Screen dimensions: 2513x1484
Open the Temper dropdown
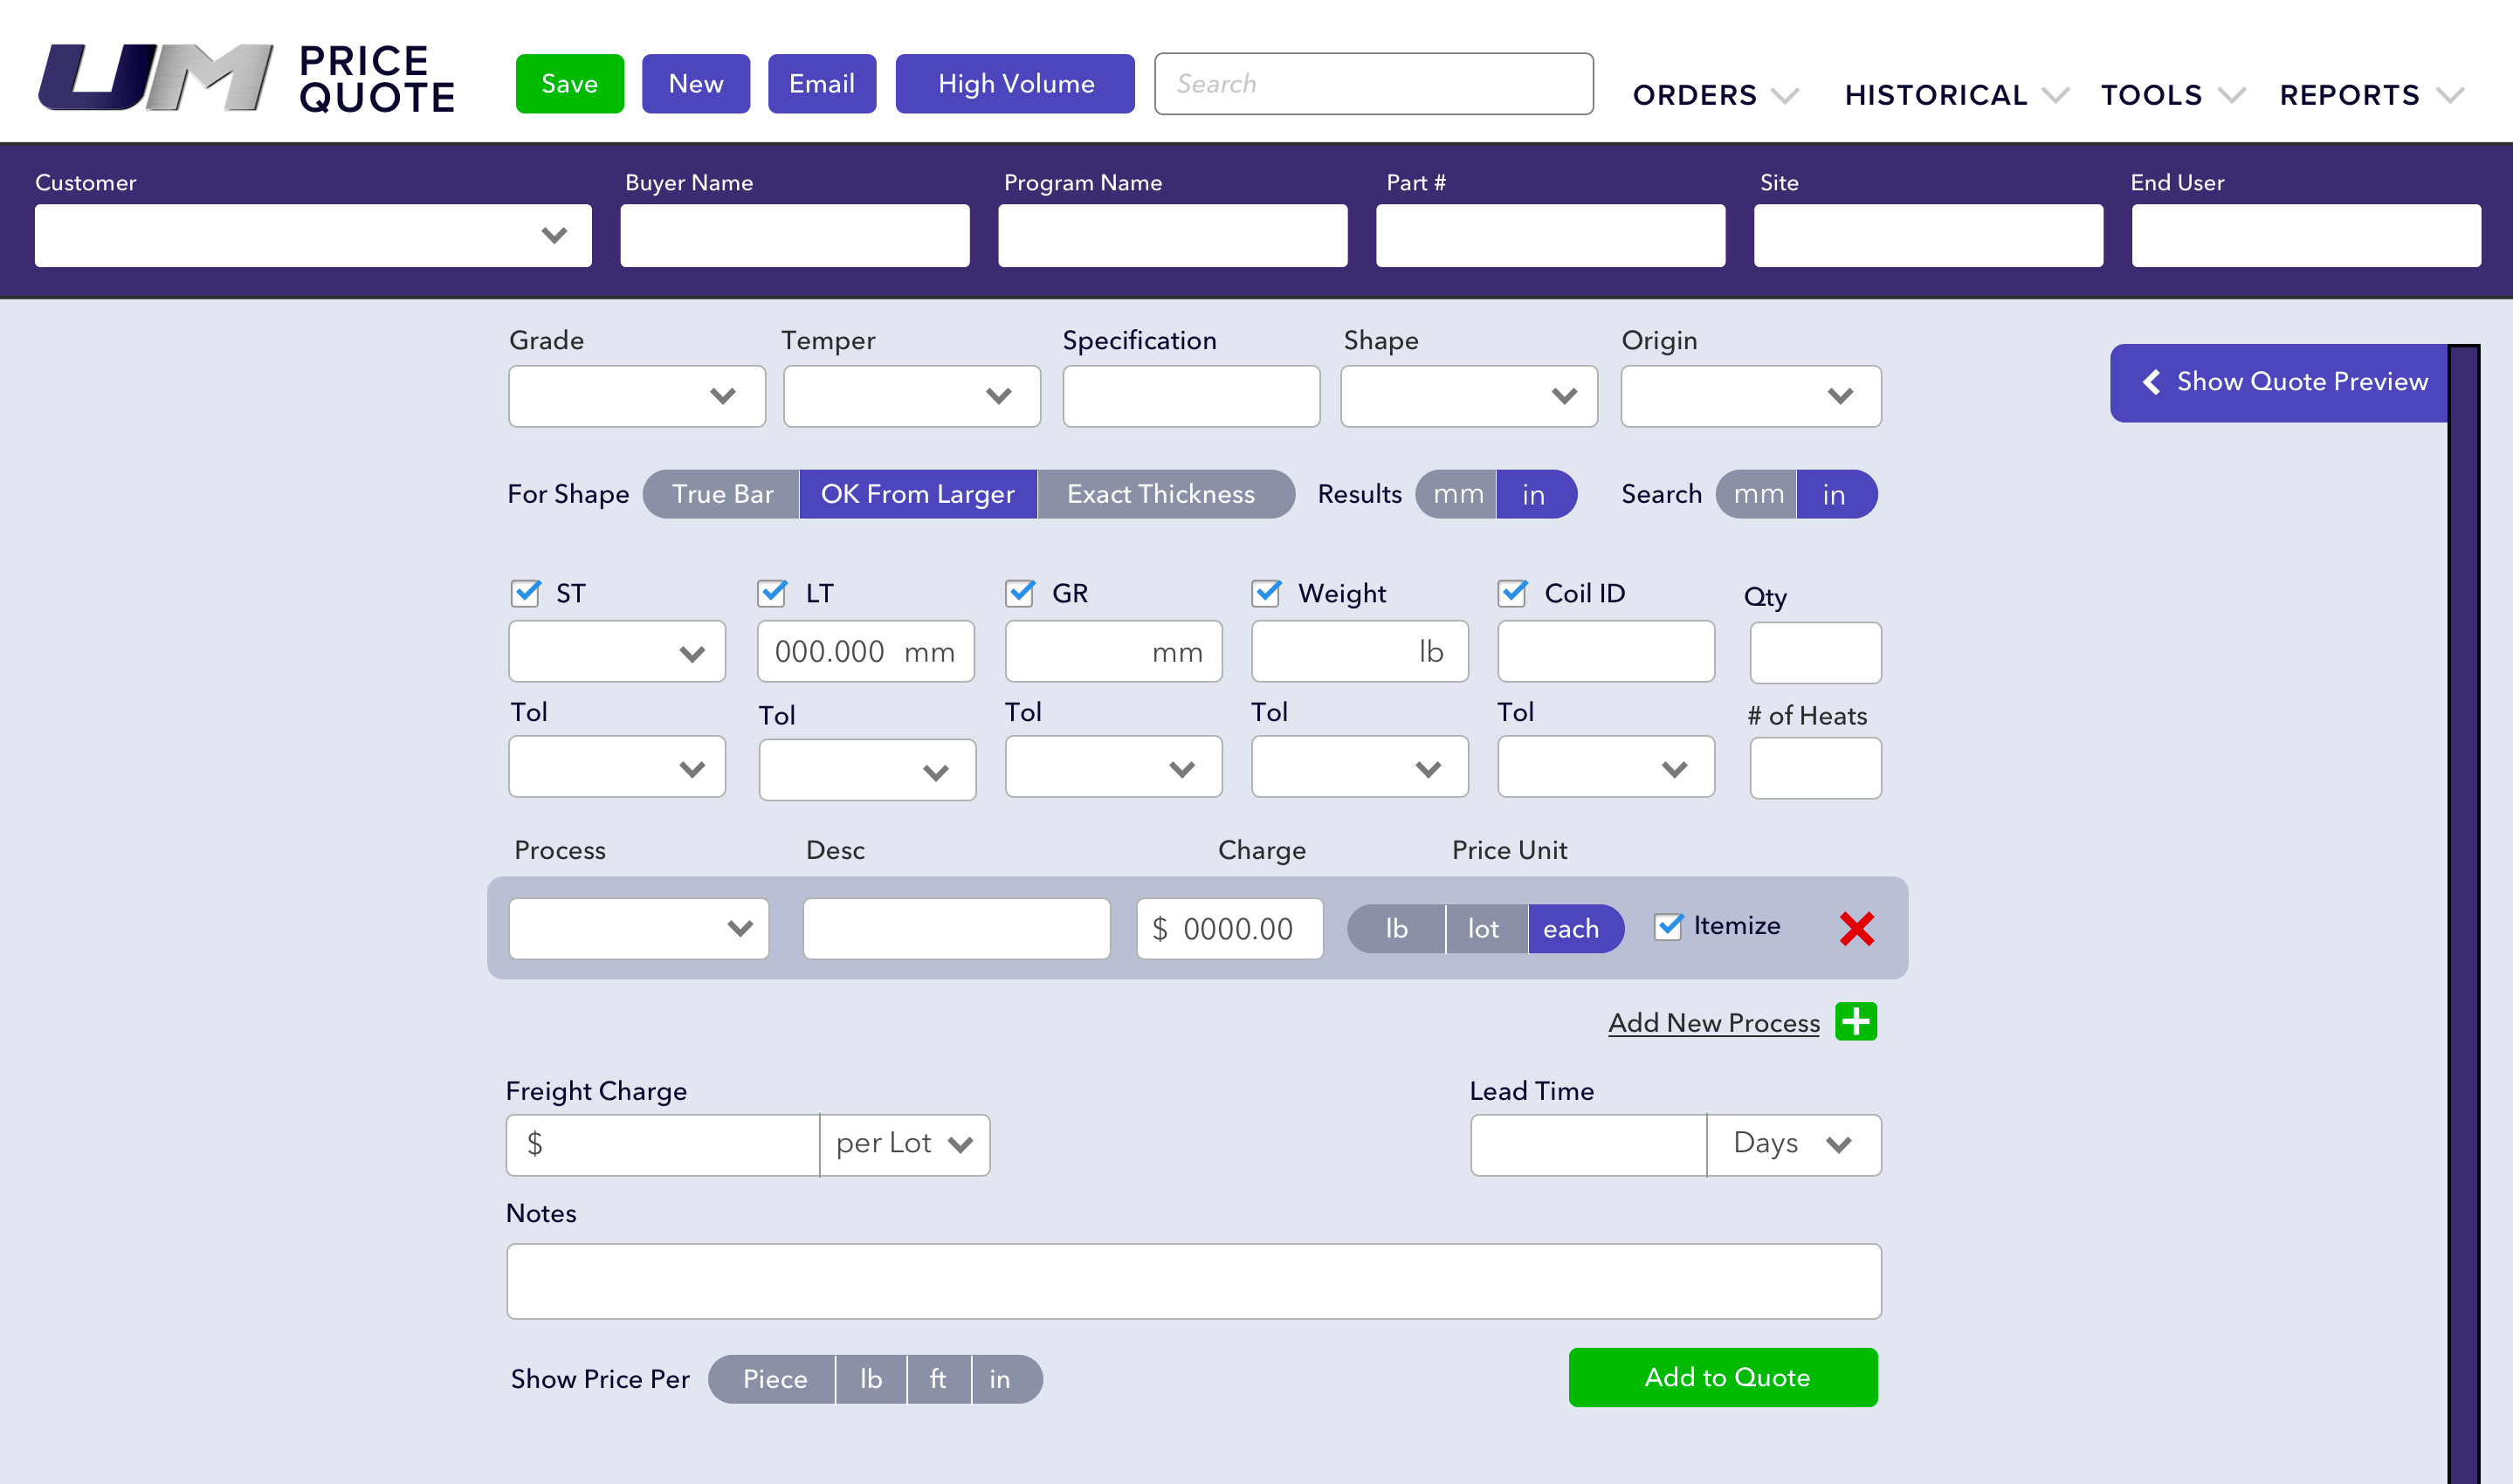click(912, 396)
